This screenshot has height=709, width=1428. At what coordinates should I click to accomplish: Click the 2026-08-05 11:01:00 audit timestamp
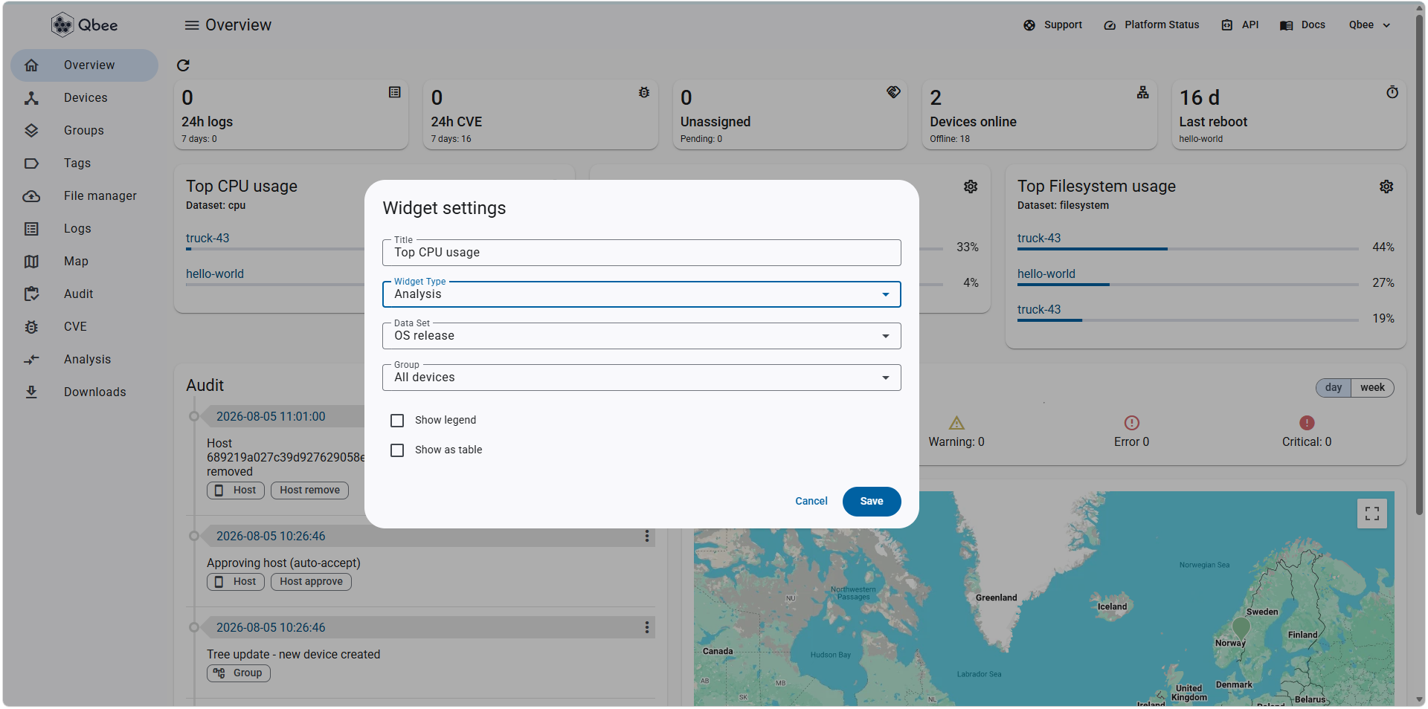pyautogui.click(x=271, y=417)
